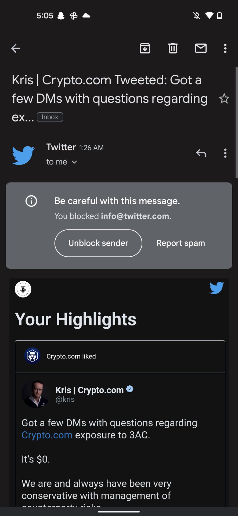Delete email with trash icon
Image resolution: width=238 pixels, height=516 pixels.
[173, 48]
